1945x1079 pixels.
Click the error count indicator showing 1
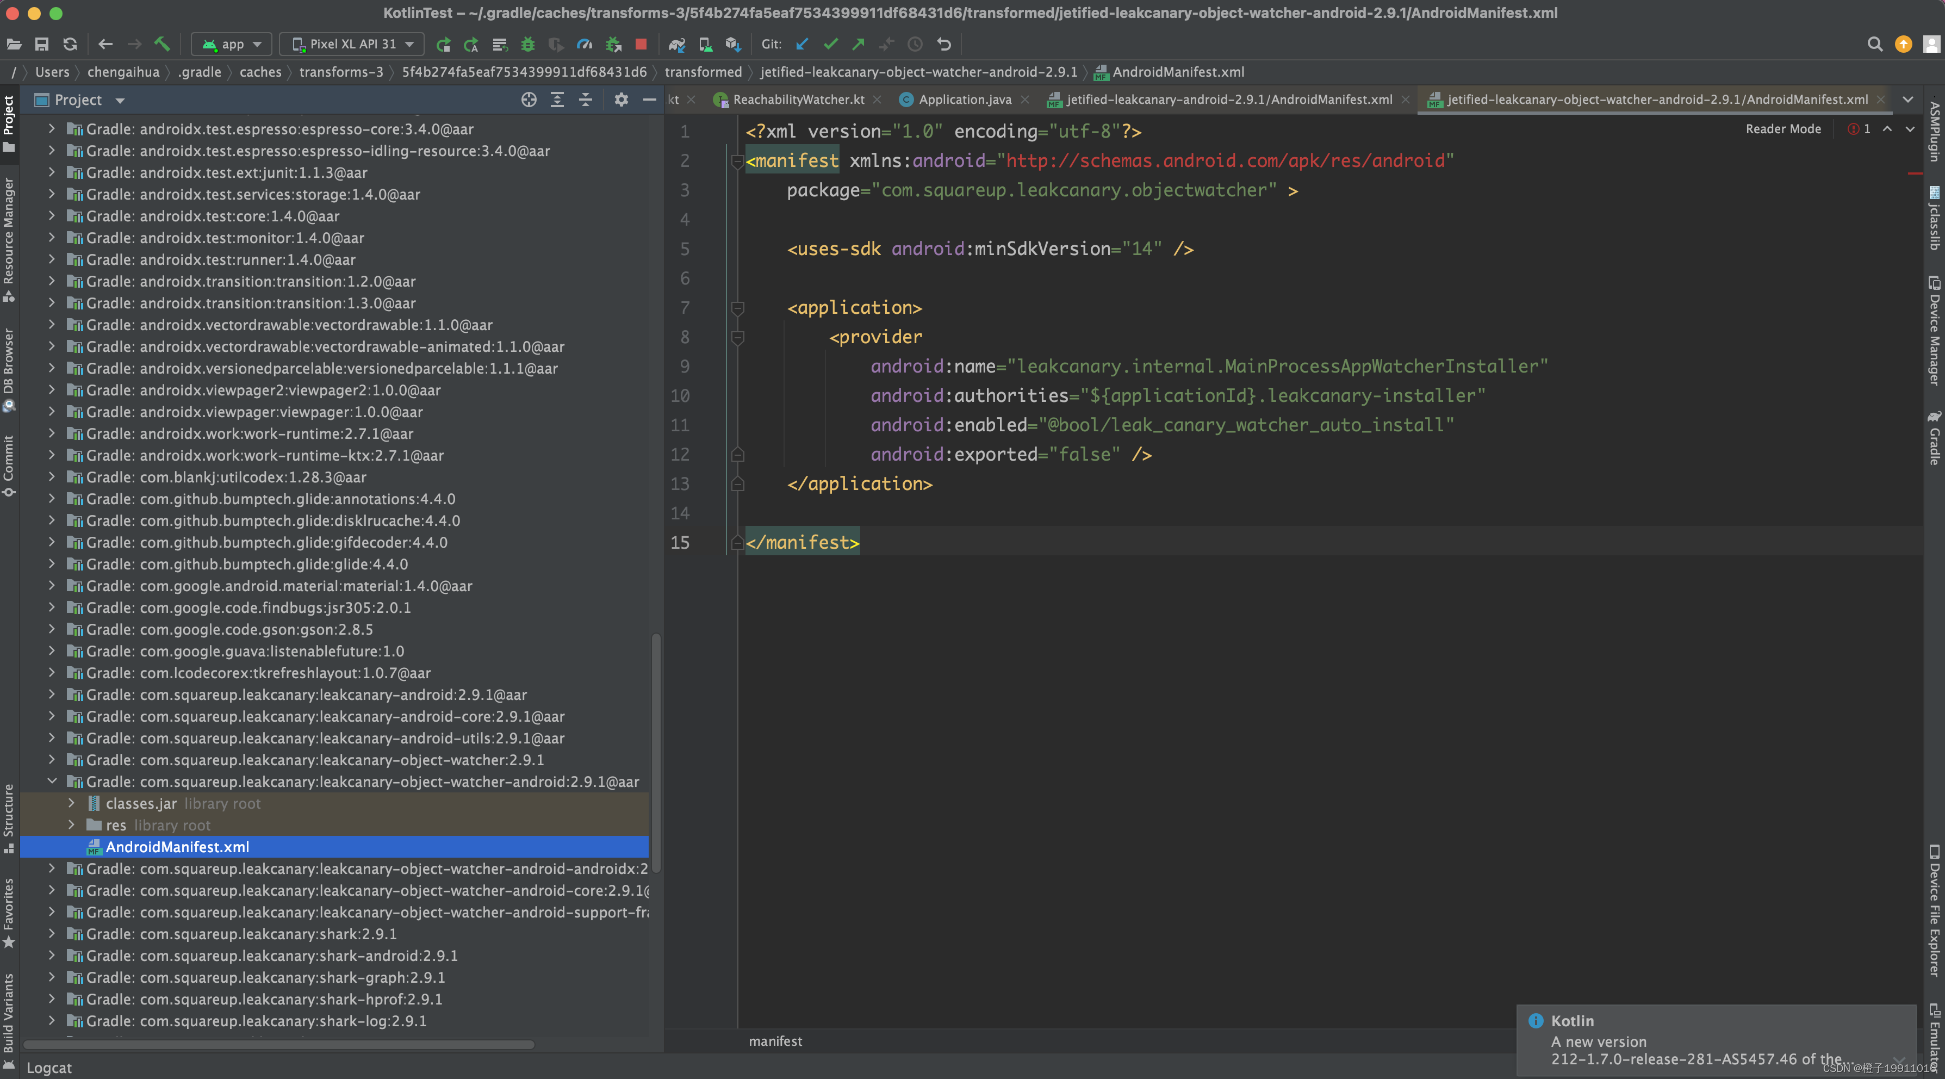coord(1859,129)
